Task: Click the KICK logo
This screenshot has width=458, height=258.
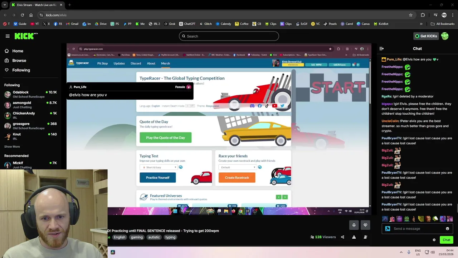Action: pos(26,36)
